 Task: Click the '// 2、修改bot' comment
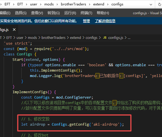pos(35,135)
